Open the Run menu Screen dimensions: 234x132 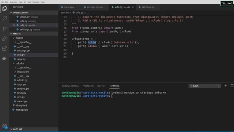[29, 2]
